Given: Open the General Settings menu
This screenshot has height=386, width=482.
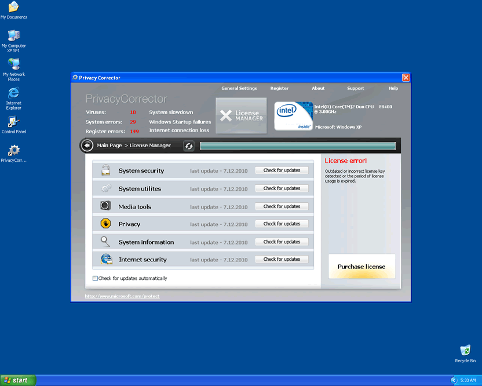Looking at the screenshot, I should pos(239,89).
